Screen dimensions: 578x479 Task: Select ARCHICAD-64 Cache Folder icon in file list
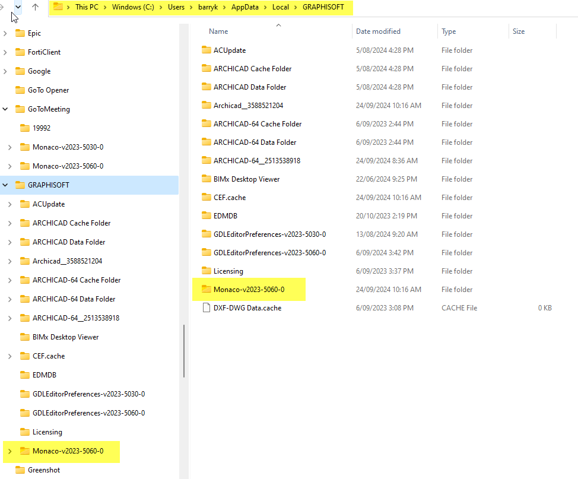tap(207, 123)
